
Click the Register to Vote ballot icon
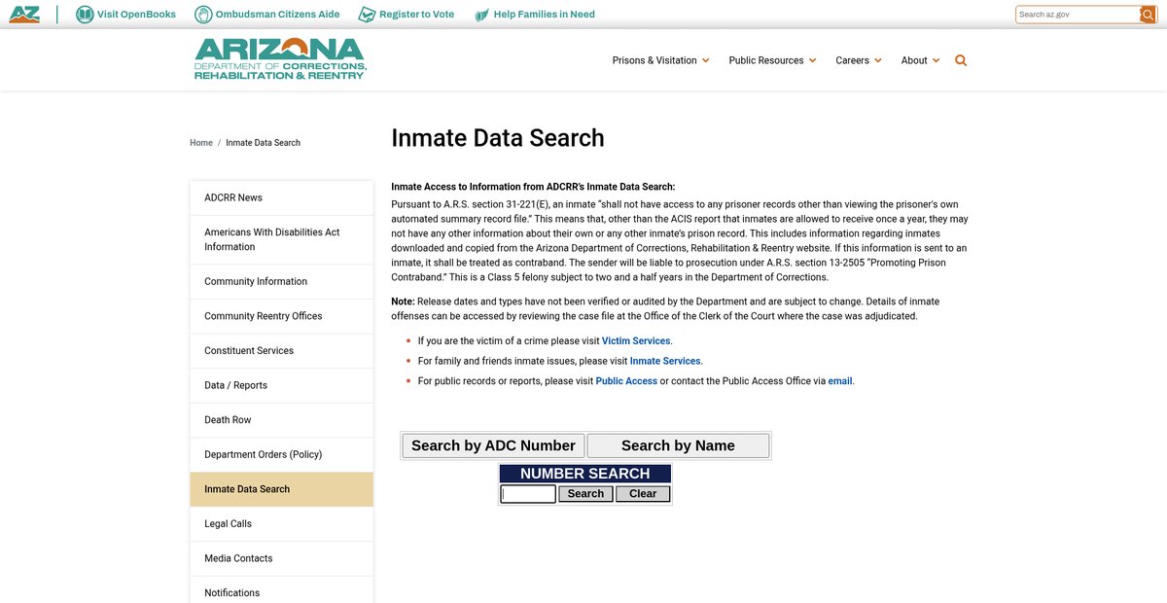pos(367,15)
